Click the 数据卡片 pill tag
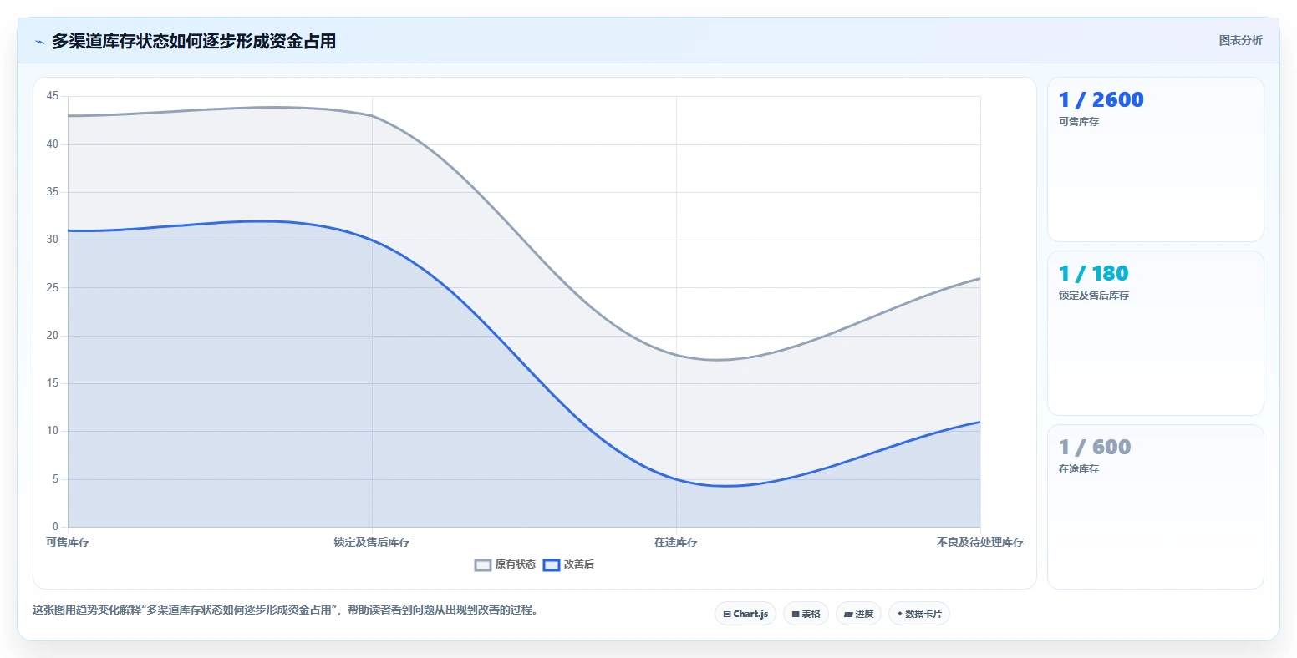1297x658 pixels. pyautogui.click(x=919, y=614)
